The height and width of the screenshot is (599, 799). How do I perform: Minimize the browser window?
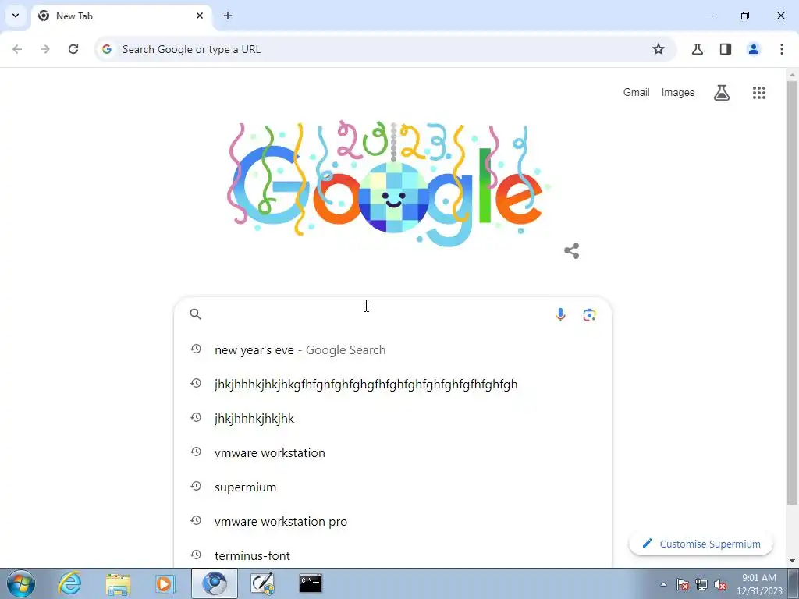[x=709, y=16]
